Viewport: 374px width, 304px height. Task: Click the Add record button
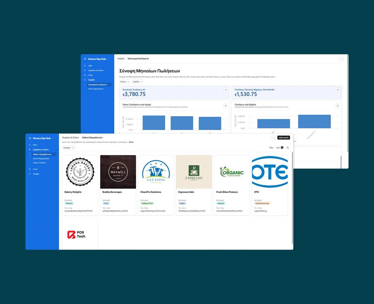[x=283, y=138]
